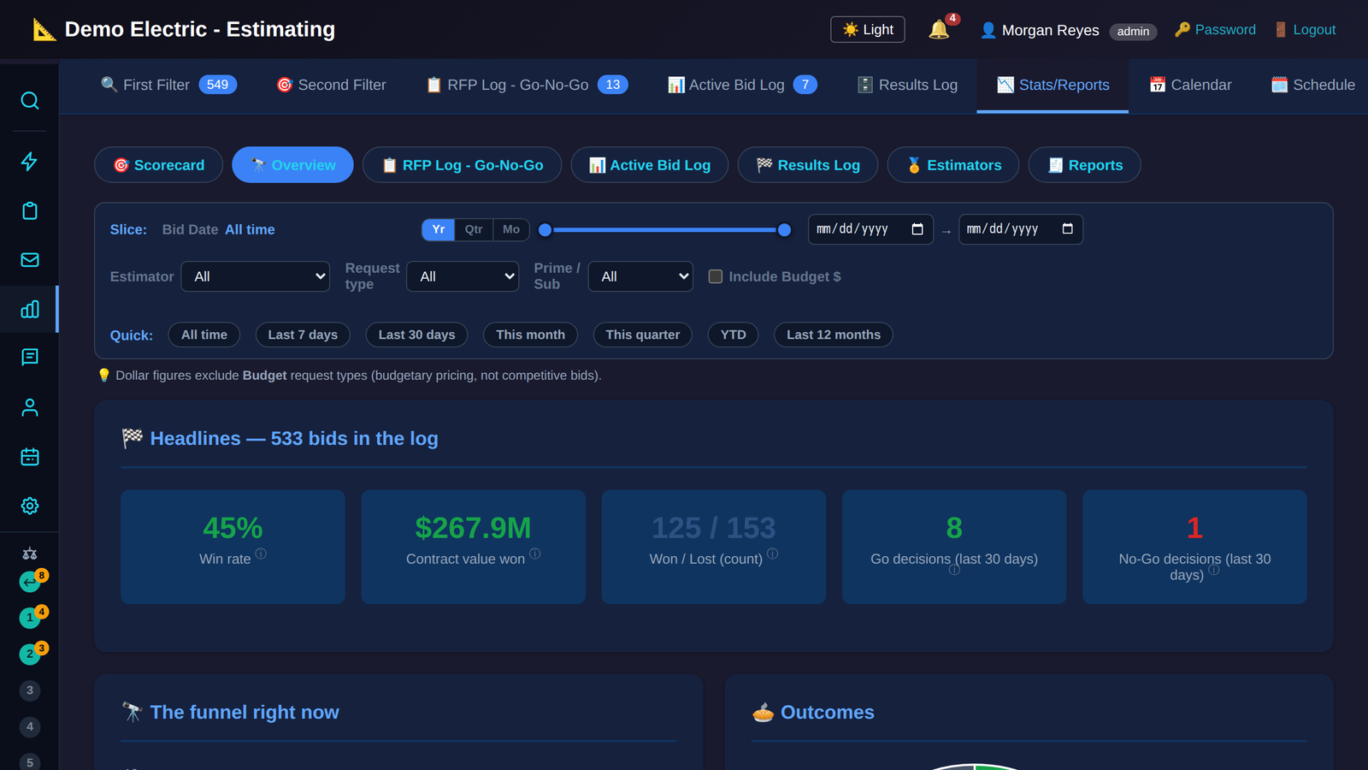Open the chat message sidebar icon
This screenshot has width=1368, height=770.
[30, 358]
